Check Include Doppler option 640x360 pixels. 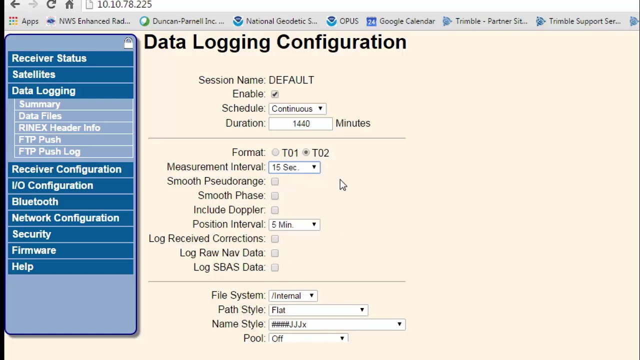[275, 210]
